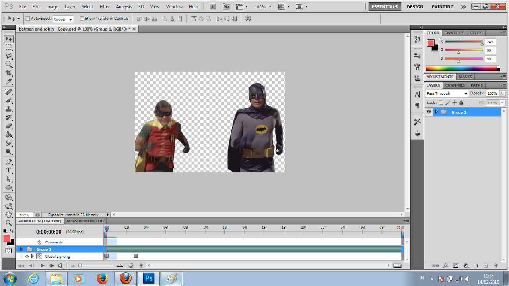Select the Move tool in toolbox
This screenshot has height=286, width=509.
coord(9,39)
